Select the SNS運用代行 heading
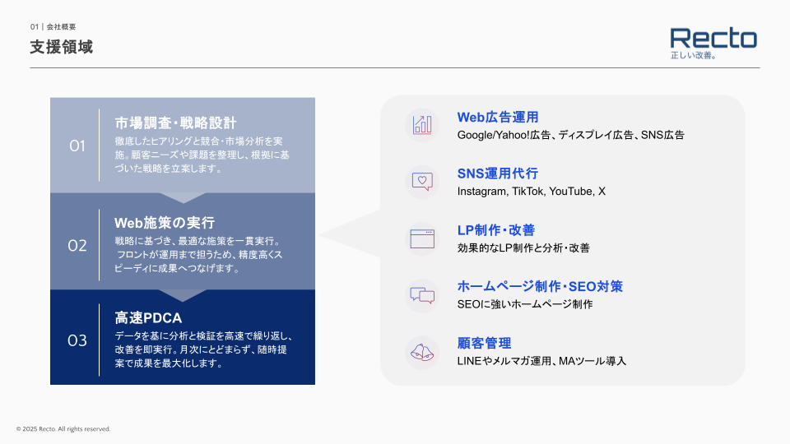 [x=498, y=173]
